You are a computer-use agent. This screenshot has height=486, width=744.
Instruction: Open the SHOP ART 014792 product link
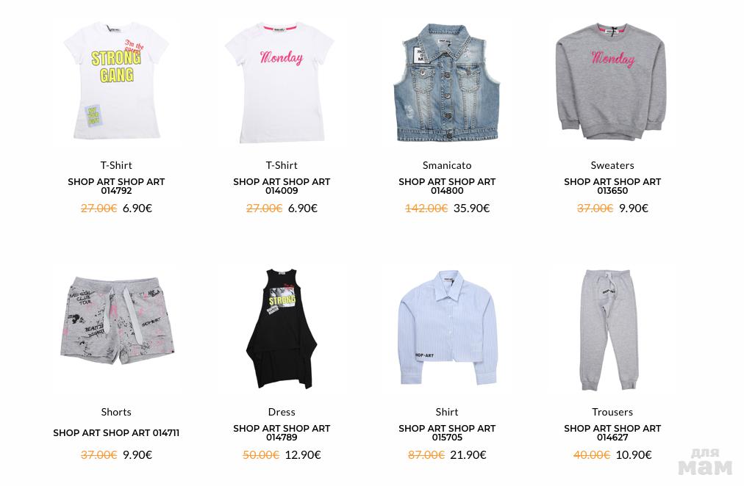click(116, 186)
